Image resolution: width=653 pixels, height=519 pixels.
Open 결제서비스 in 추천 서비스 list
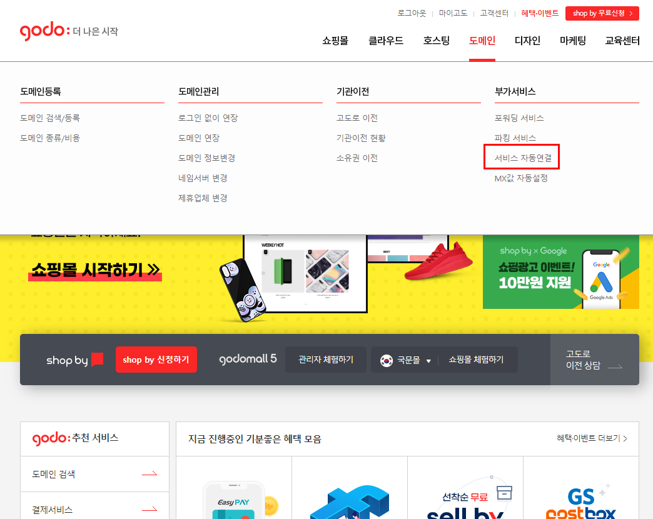coord(94,507)
